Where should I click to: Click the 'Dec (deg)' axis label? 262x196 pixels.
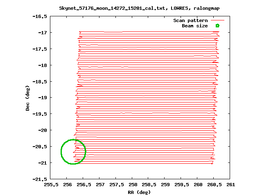point(27,98)
